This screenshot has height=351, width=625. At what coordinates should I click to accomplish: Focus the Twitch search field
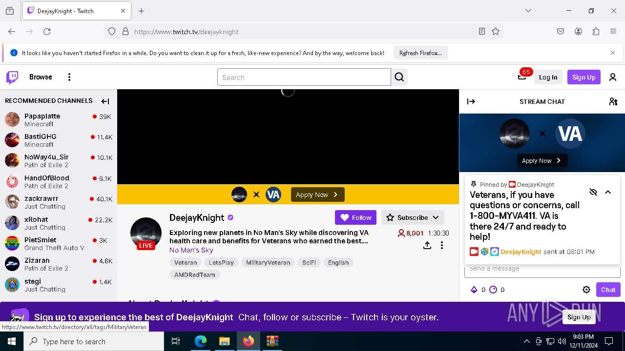click(304, 77)
